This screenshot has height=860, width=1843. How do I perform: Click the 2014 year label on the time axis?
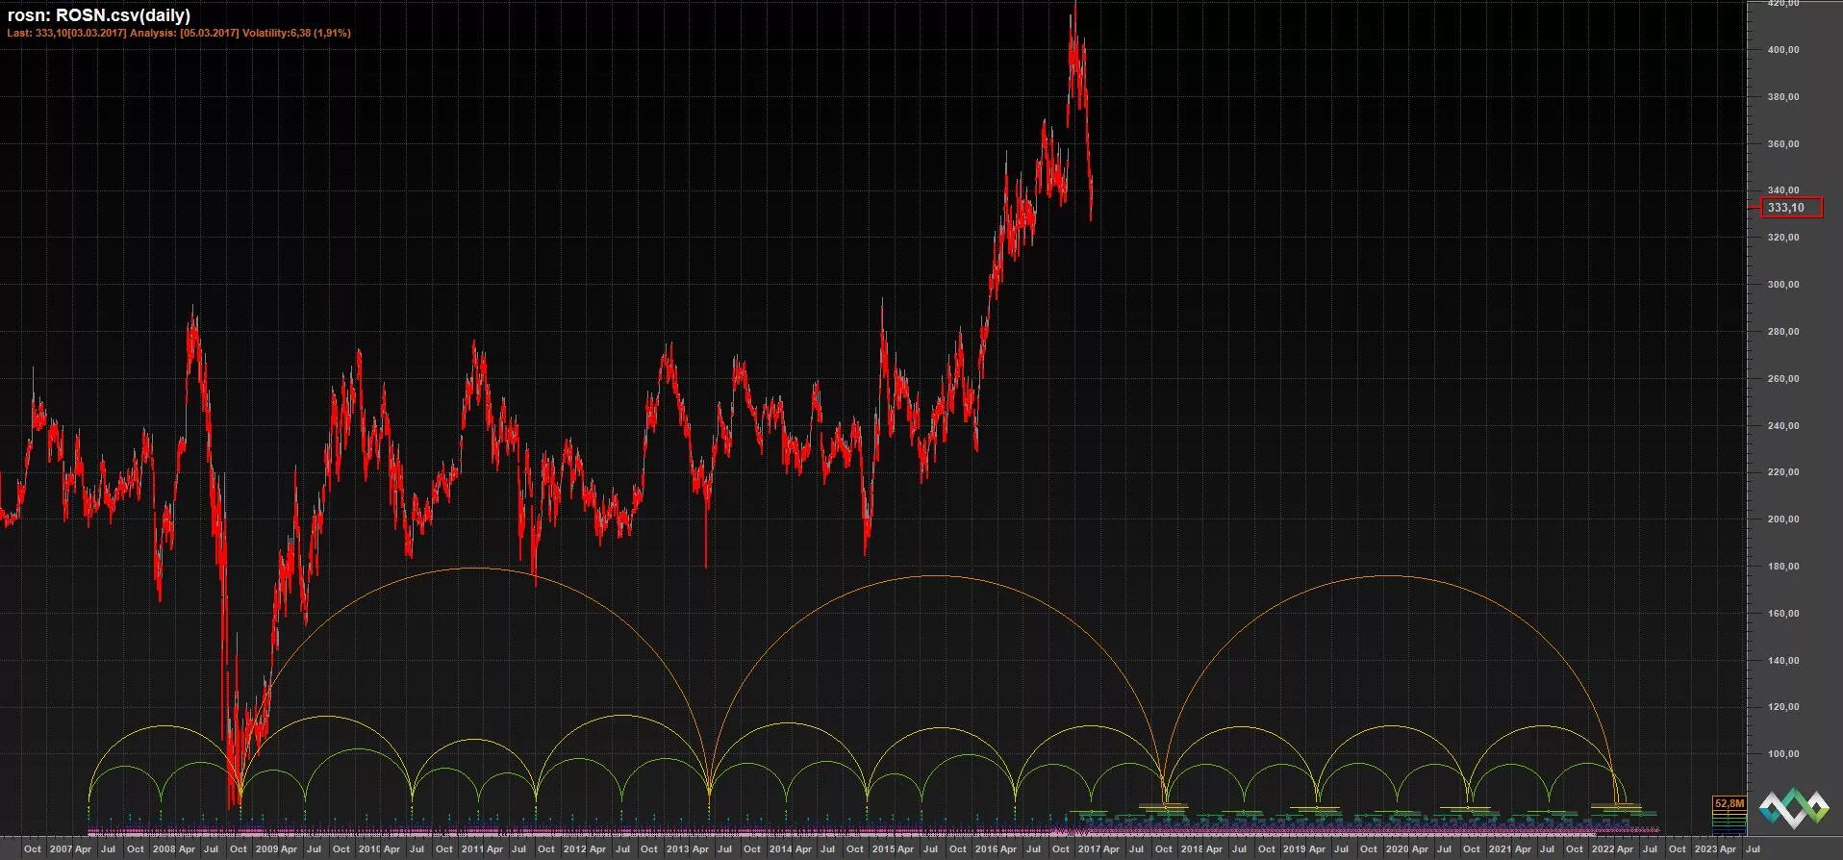coord(780,849)
